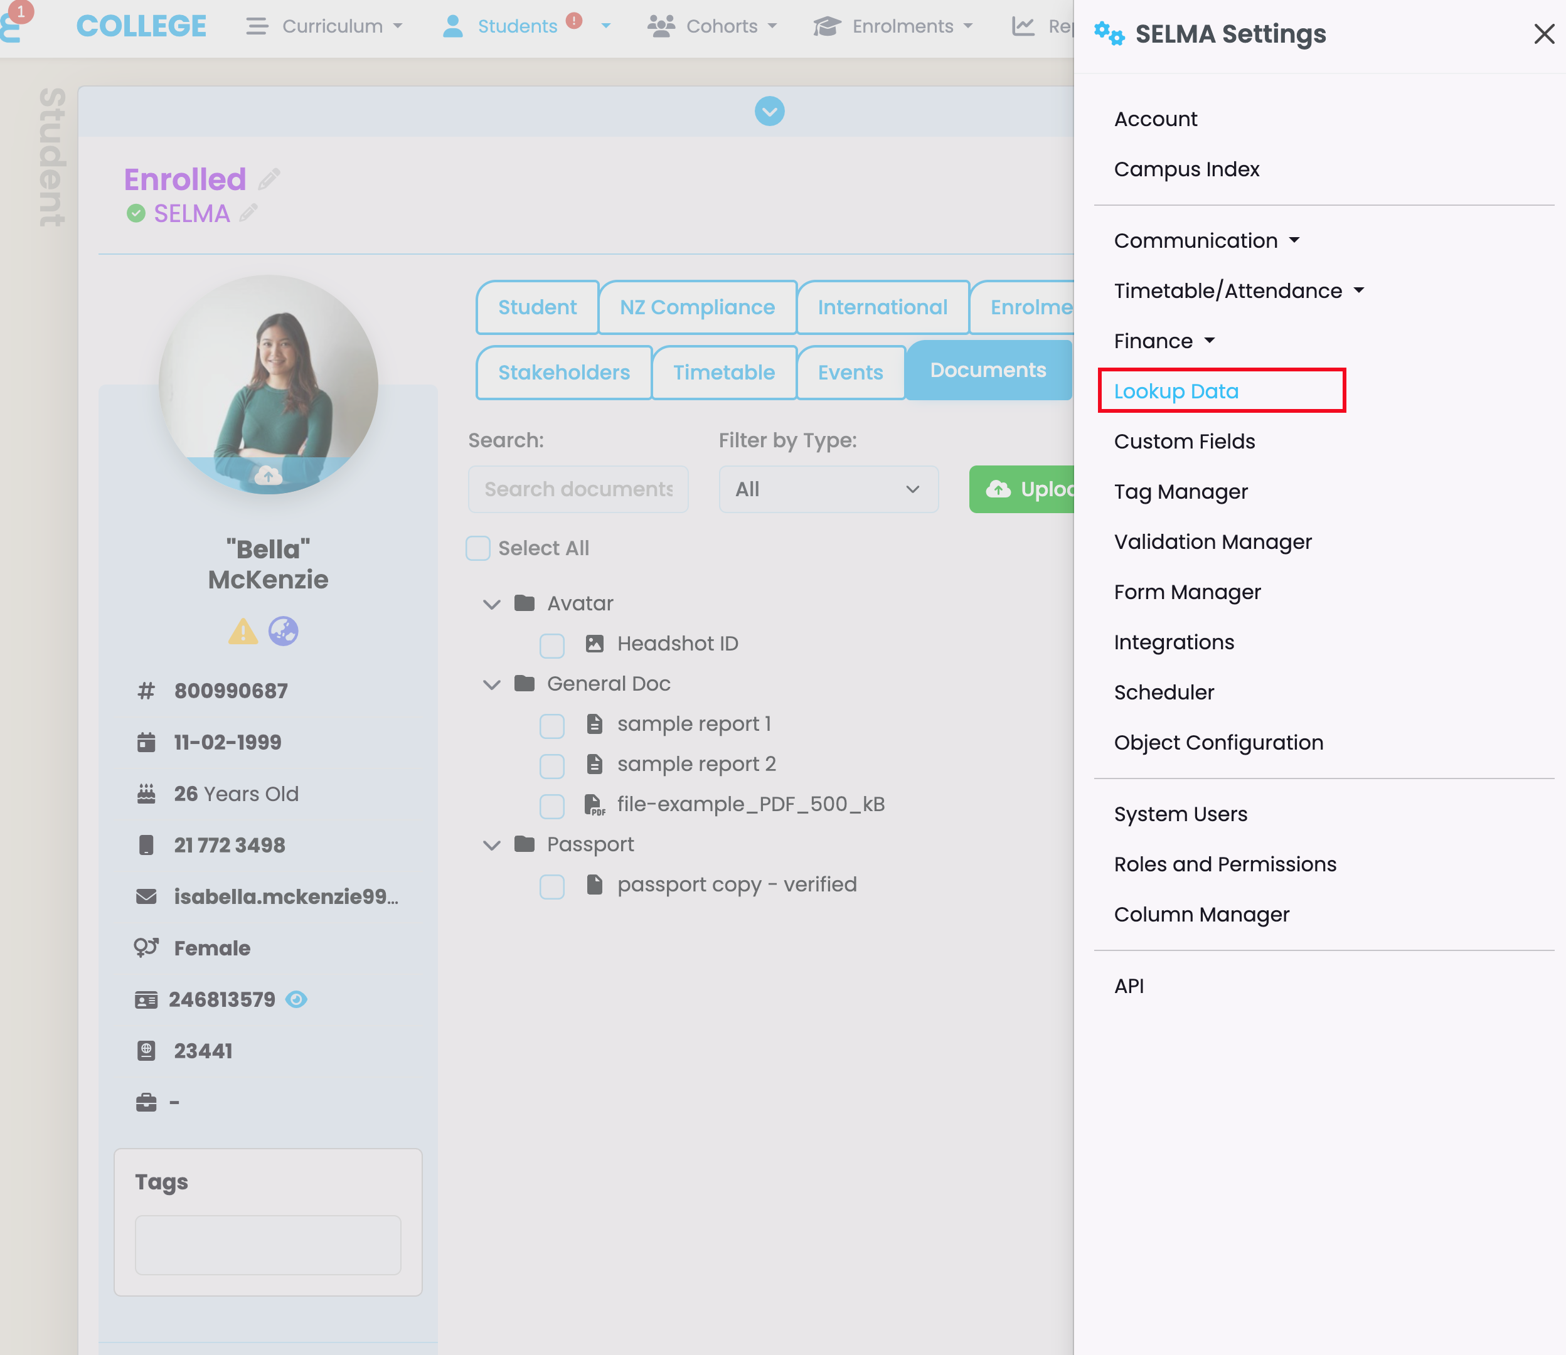Close the SELMA Settings panel
Screen dimensions: 1566x1355
tap(1543, 34)
